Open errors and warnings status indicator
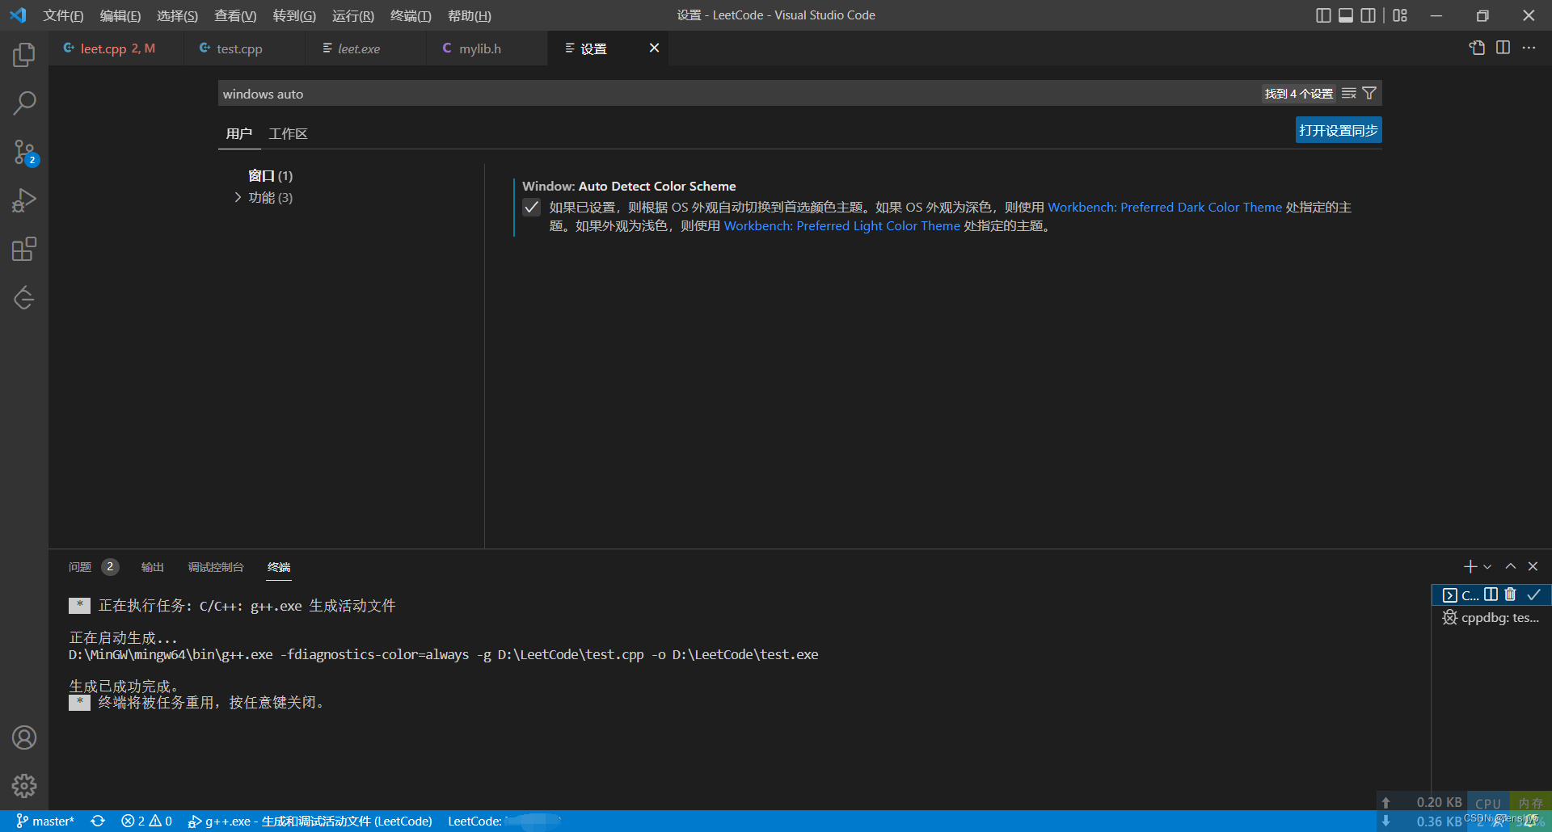Image resolution: width=1552 pixels, height=832 pixels. pyautogui.click(x=146, y=821)
